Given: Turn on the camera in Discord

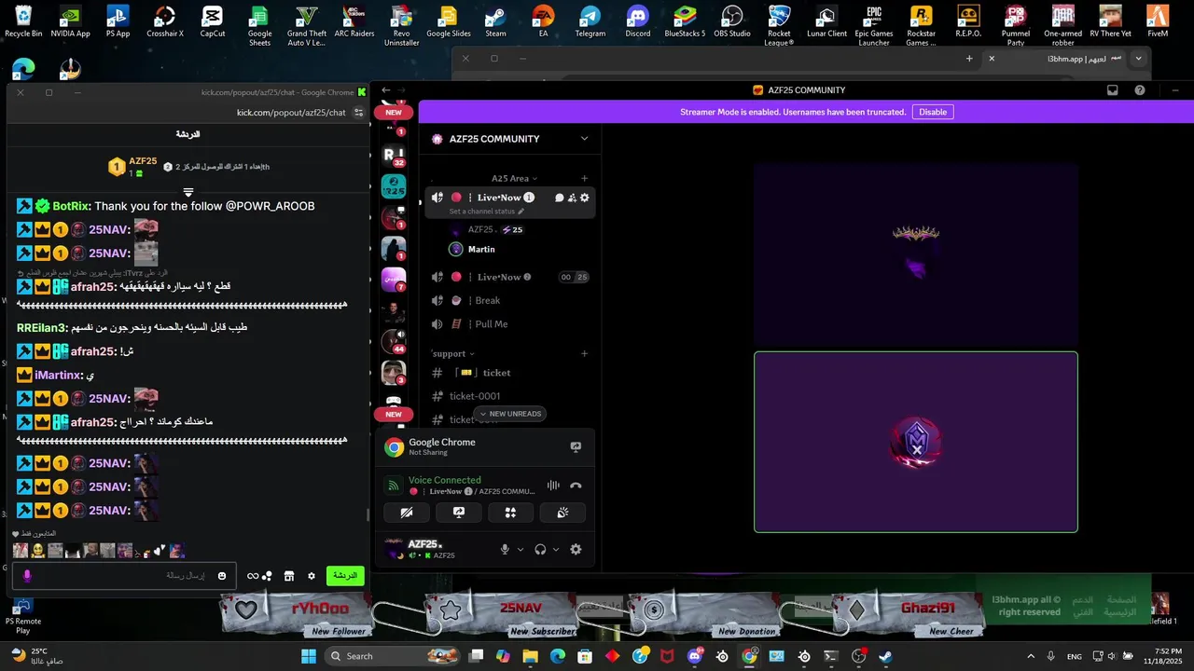Looking at the screenshot, I should tap(407, 513).
